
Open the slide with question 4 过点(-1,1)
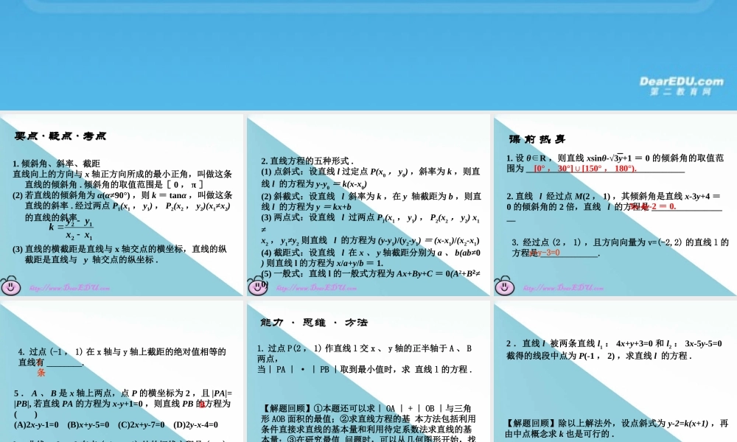[x=122, y=371]
